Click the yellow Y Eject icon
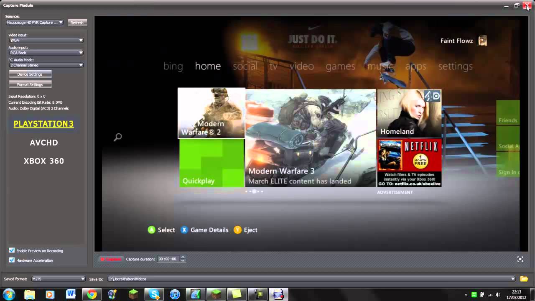The width and height of the screenshot is (535, 301). tap(237, 230)
